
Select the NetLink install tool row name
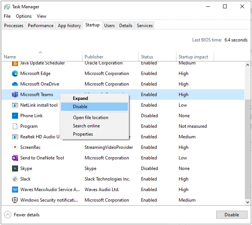(39, 105)
